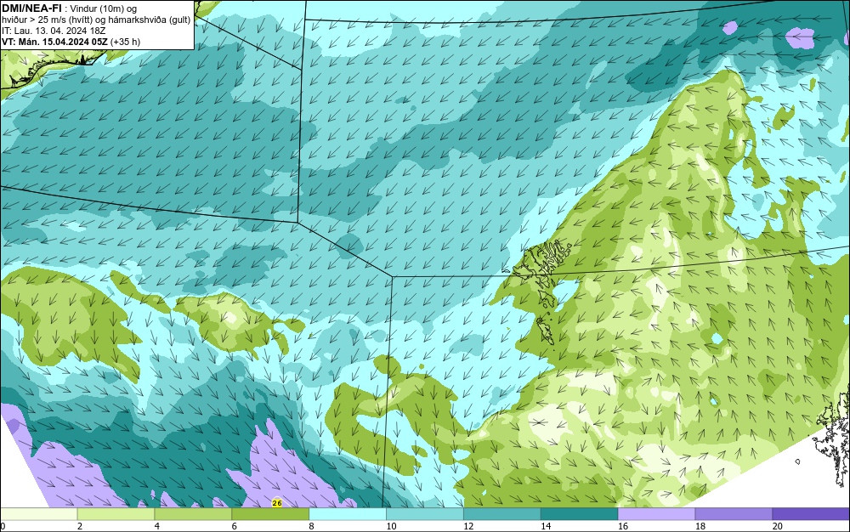The width and height of the screenshot is (850, 532).
Task: Click the legend scale label 18
Action: click(x=700, y=526)
